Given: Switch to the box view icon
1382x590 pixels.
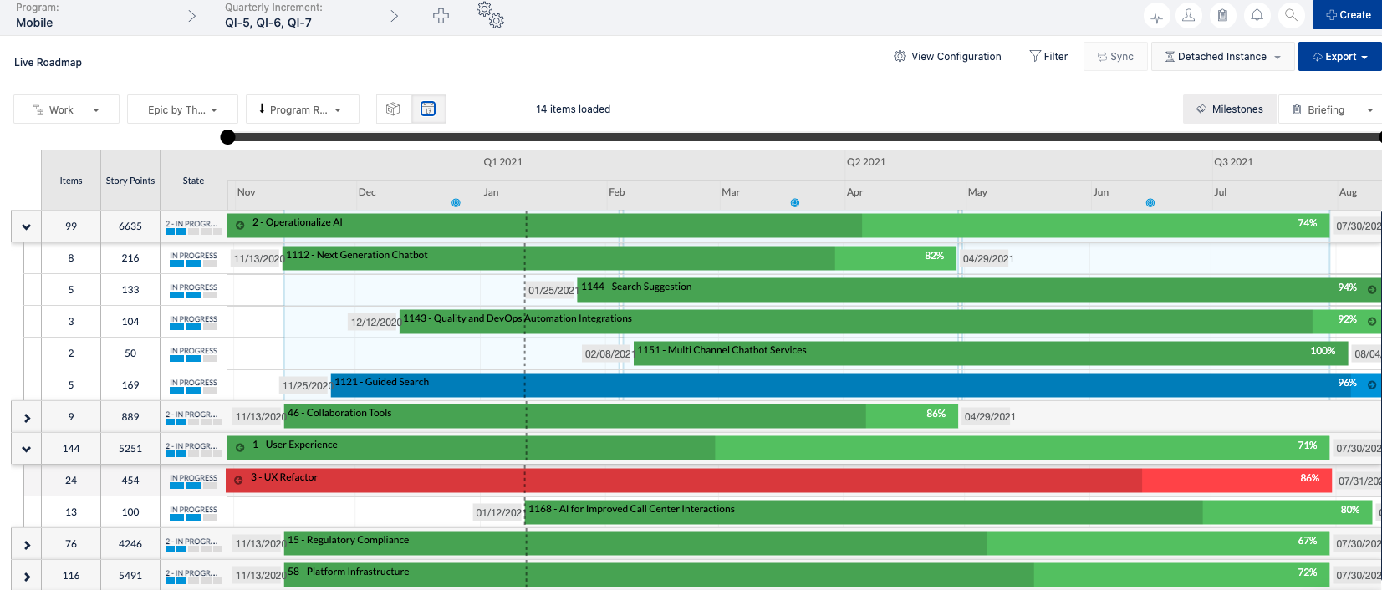Looking at the screenshot, I should (x=393, y=109).
